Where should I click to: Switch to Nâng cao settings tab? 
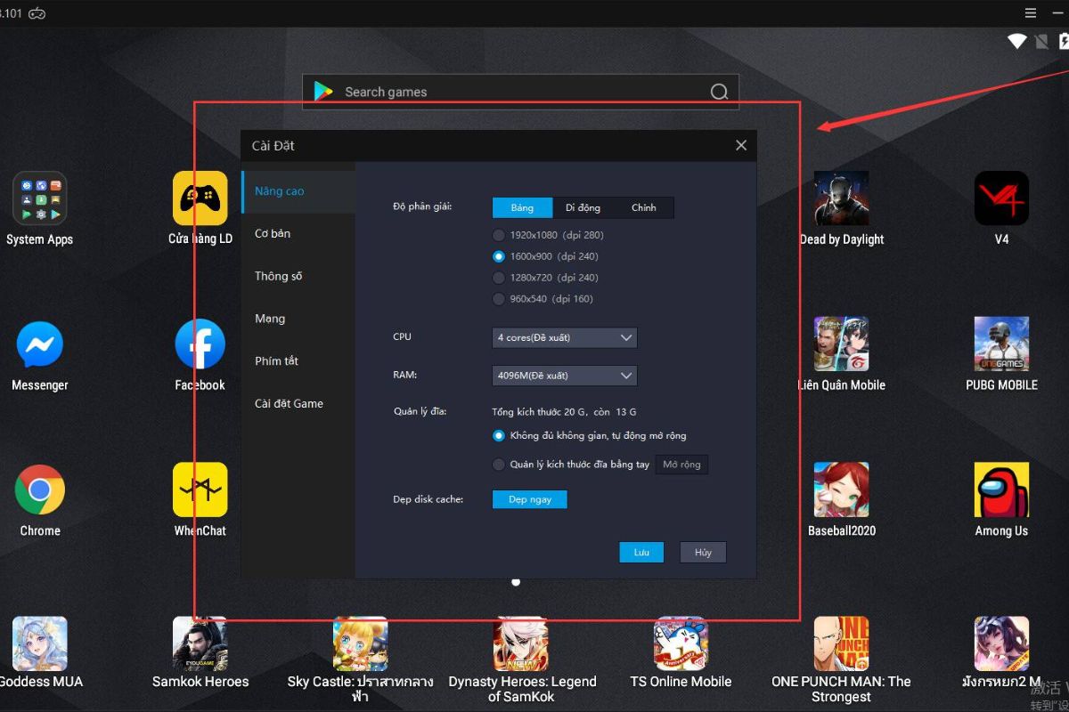pos(298,191)
